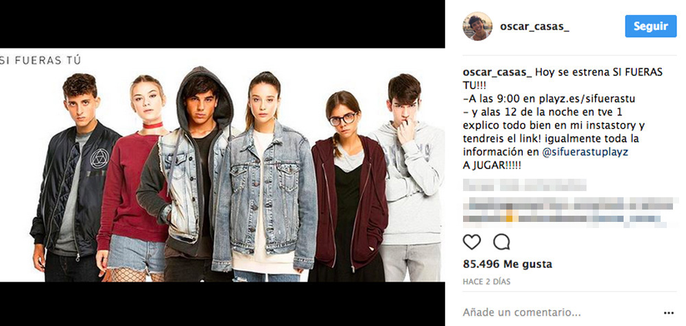Screen dimensions: 686x326
Task: Open the oscar_casas_ username in the caption
Action: (x=497, y=72)
